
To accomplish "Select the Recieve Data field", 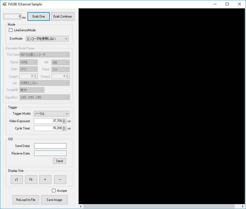I will tap(50, 153).
